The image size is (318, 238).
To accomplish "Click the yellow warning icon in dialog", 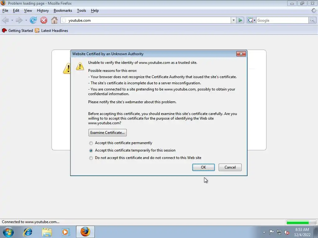I will pos(80,66).
